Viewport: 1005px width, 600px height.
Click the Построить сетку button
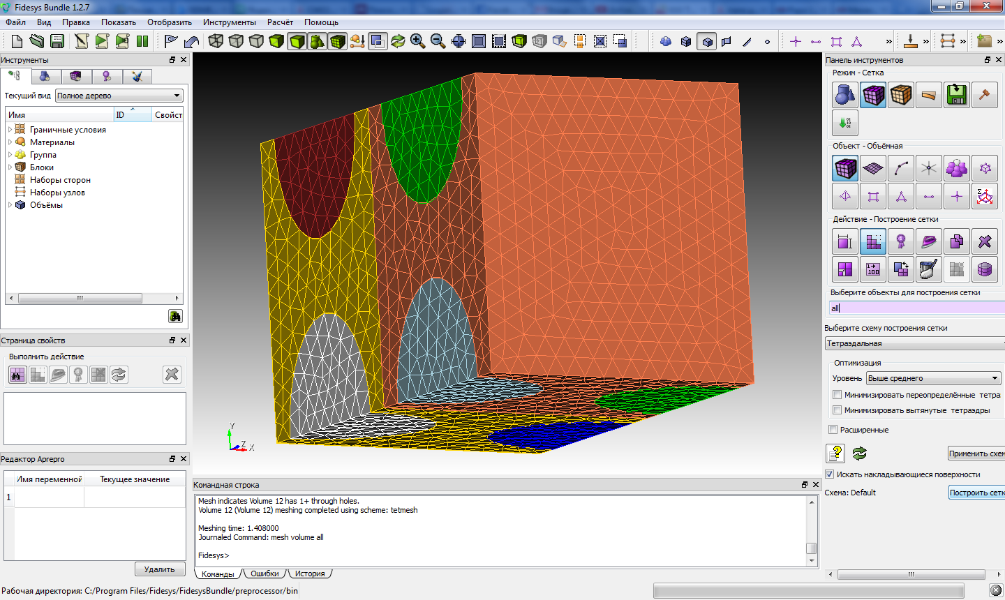click(976, 493)
